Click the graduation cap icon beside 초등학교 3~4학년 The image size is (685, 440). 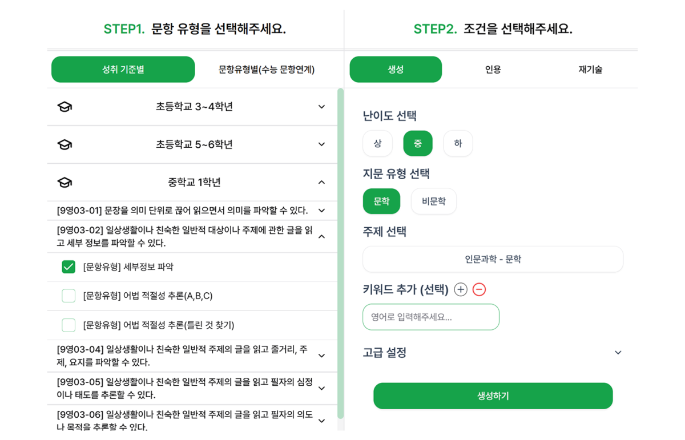64,106
